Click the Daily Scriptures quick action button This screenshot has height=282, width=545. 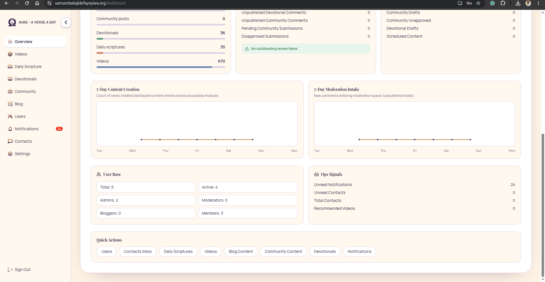(178, 251)
